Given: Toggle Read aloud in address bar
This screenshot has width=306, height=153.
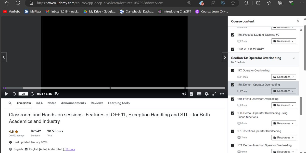Looking at the screenshot, I should [213, 3].
